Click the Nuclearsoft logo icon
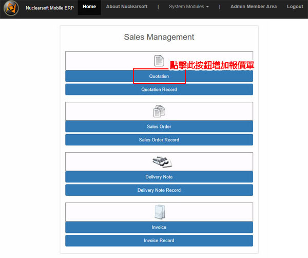Viewport: 308px width, 258px height. [11, 8]
